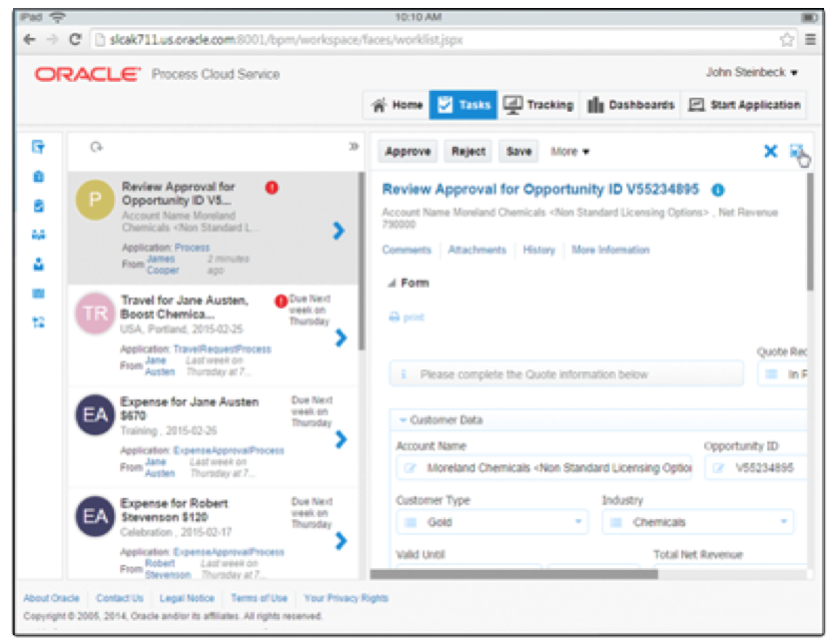Image resolution: width=835 pixels, height=641 pixels.
Task: Save the task with Save button
Action: [519, 151]
